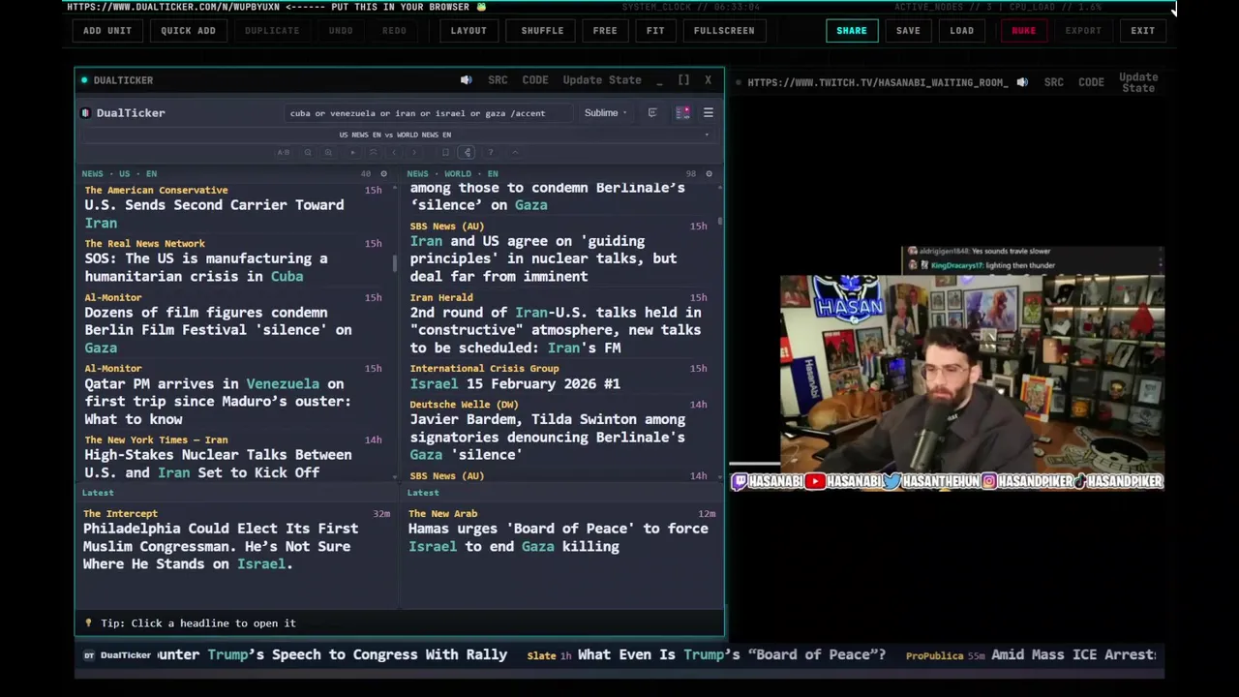Click the A·B compare toolbar icon

pyautogui.click(x=283, y=152)
